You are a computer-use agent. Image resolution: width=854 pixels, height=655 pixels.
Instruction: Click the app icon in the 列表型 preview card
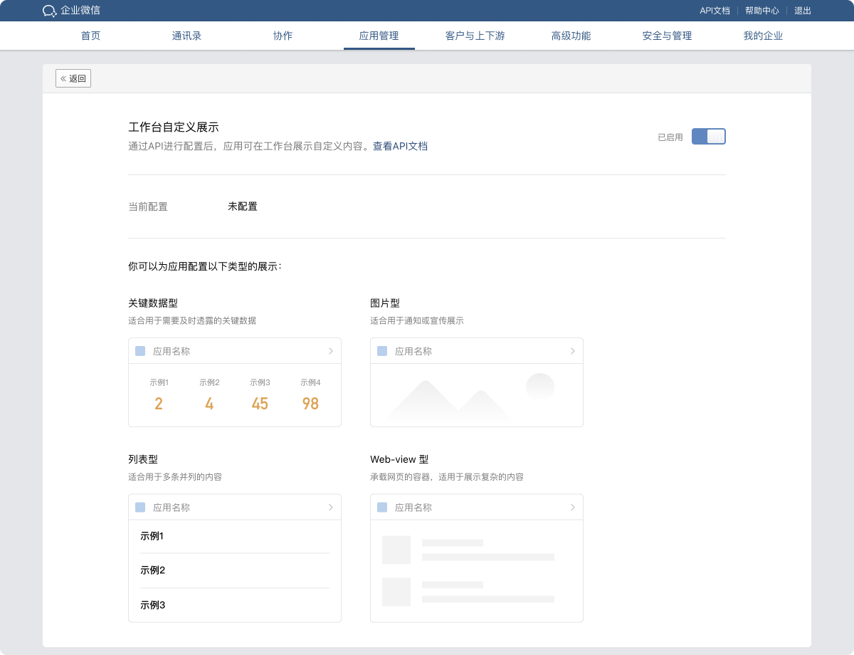click(x=139, y=507)
